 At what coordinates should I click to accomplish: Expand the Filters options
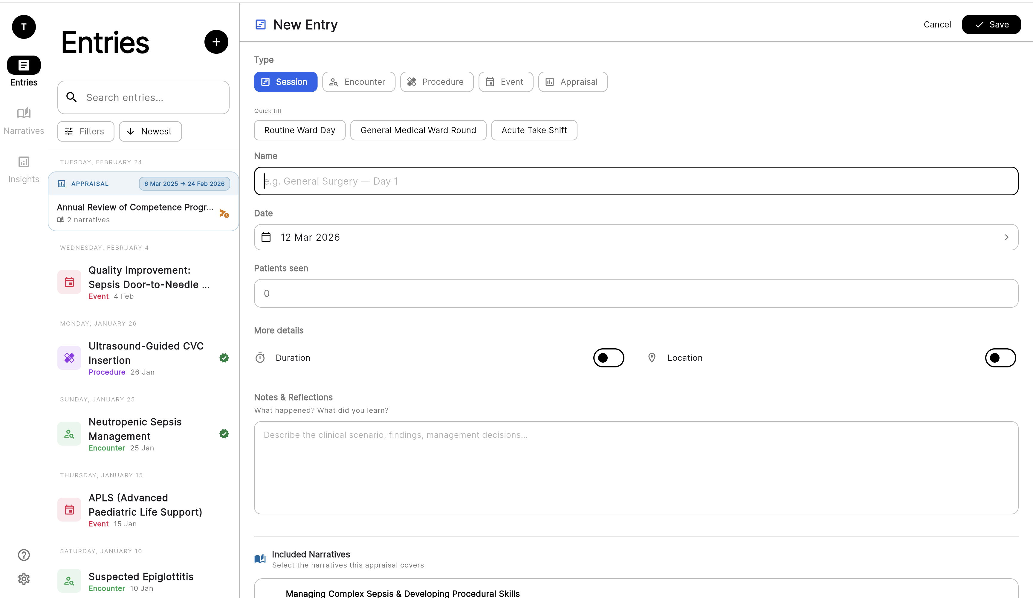tap(86, 131)
